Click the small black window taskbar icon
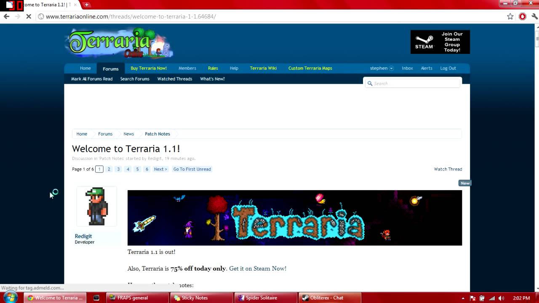This screenshot has height=303, width=539. (96, 298)
